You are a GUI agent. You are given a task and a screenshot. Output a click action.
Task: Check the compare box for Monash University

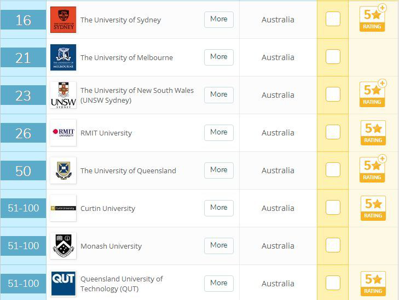(x=333, y=245)
